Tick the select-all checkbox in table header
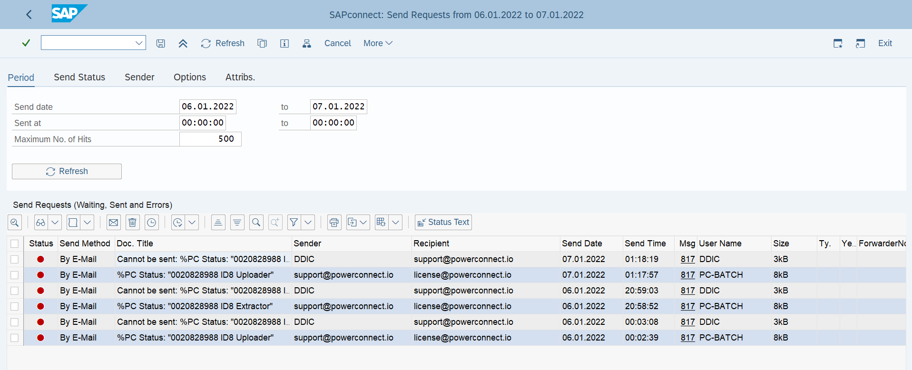 [15, 243]
